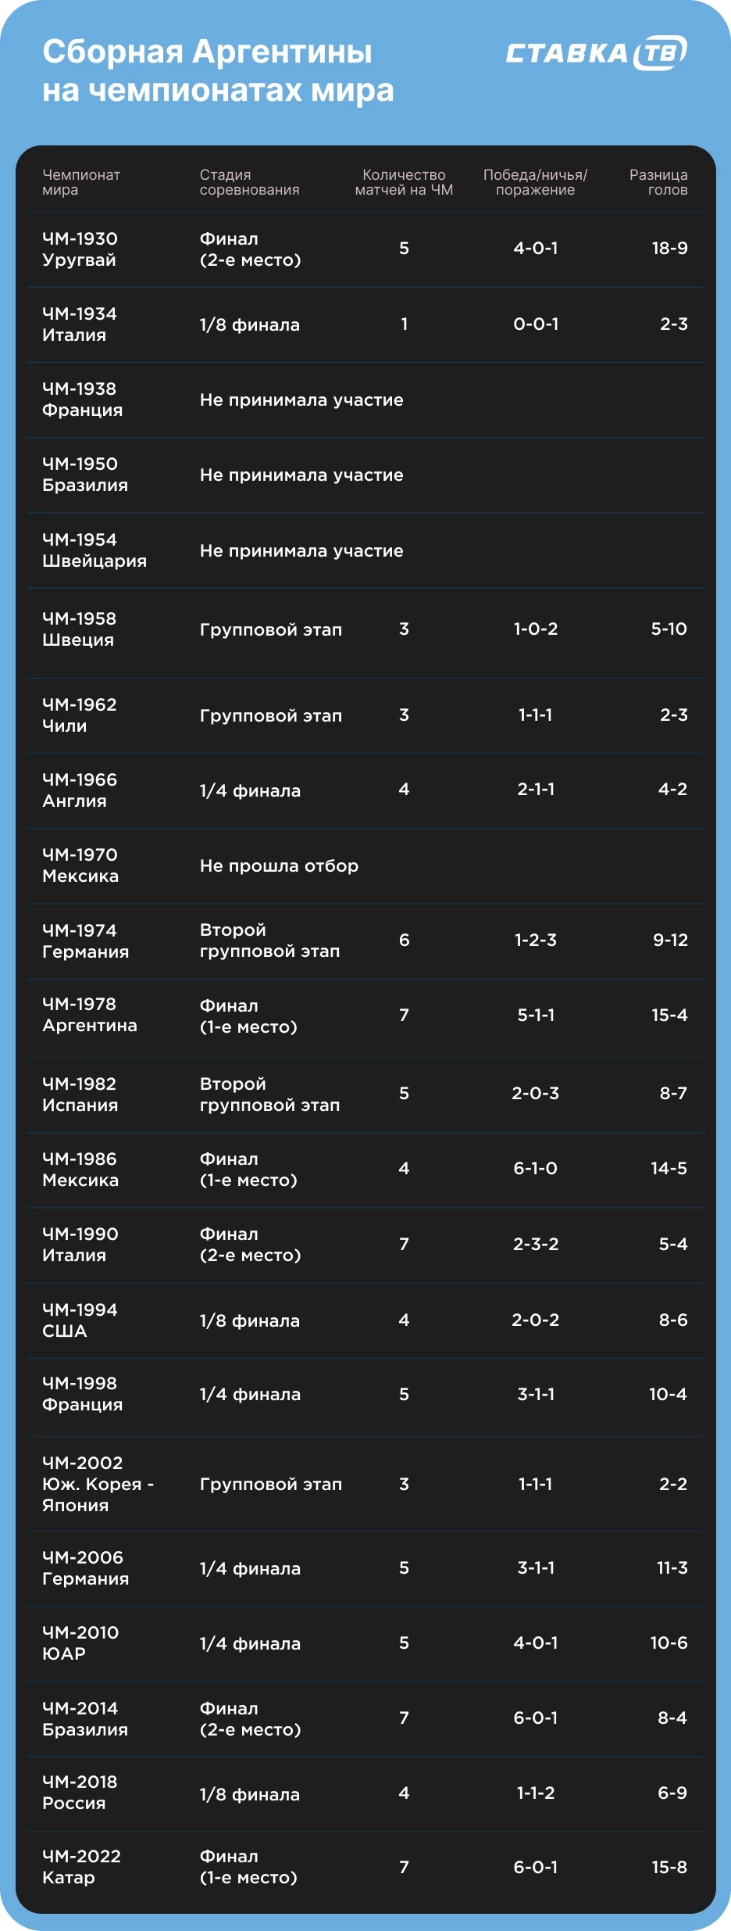The height and width of the screenshot is (1931, 731).
Task: Select the ЧМ-1930 Уругвай row label
Action: [x=80, y=249]
